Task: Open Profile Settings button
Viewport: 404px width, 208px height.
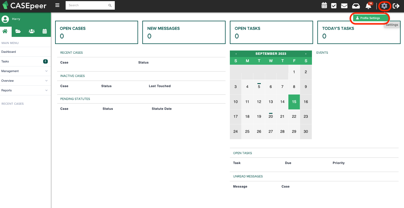Action: 370,18
